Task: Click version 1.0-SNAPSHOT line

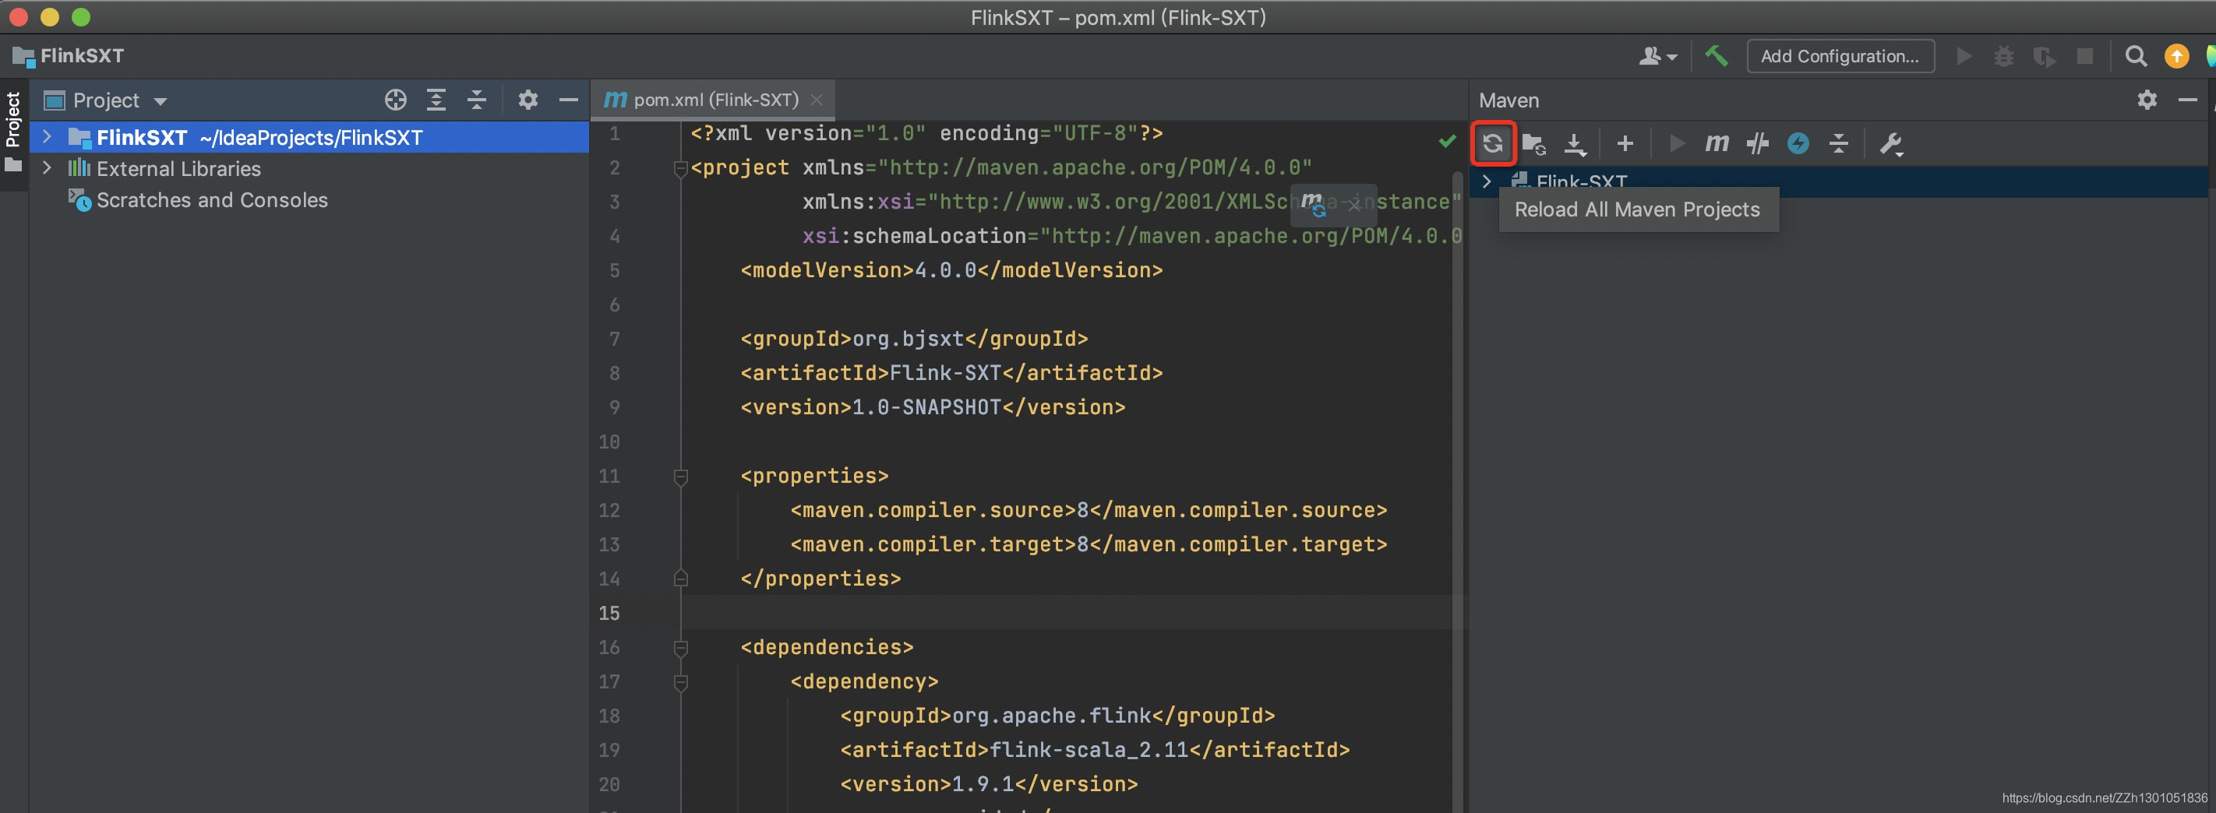Action: [x=933, y=407]
